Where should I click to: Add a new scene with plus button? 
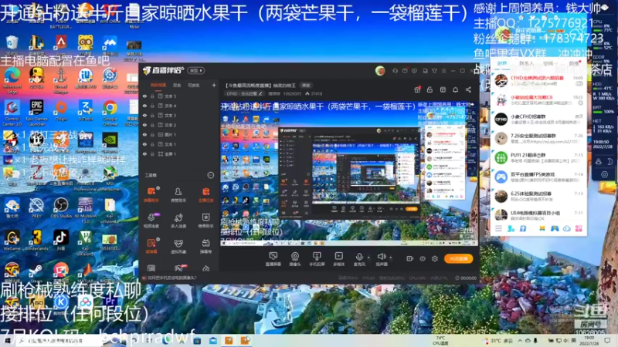pyautogui.click(x=214, y=85)
